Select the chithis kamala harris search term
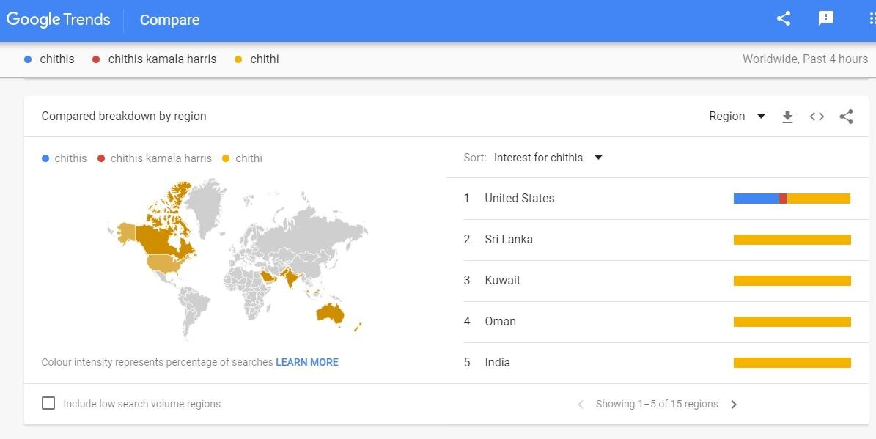Image resolution: width=876 pixels, height=439 pixels. point(162,59)
